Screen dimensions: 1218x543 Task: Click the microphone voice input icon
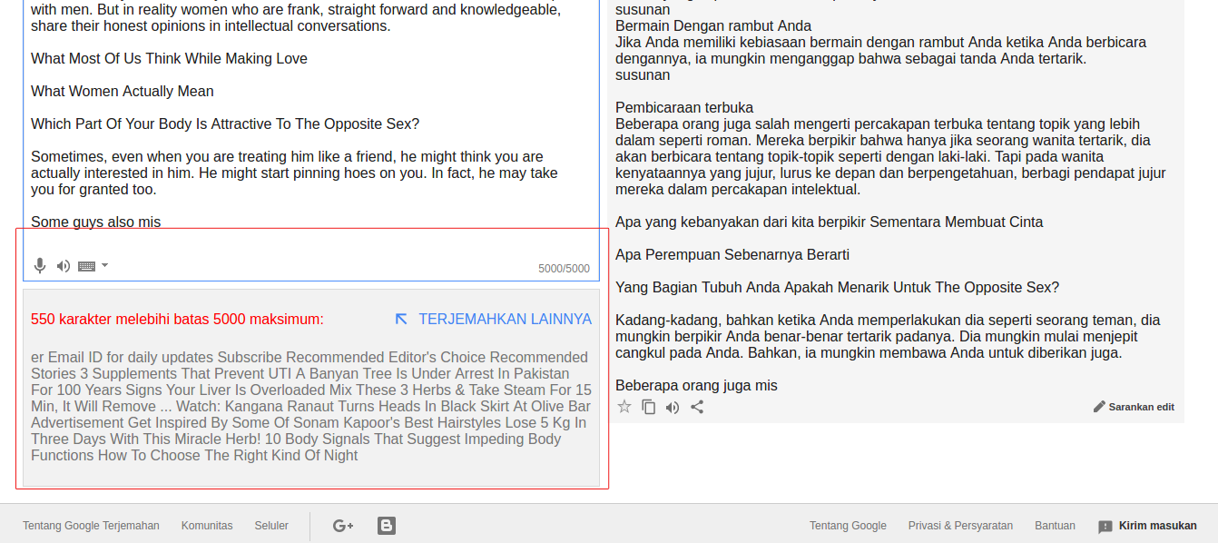point(40,266)
